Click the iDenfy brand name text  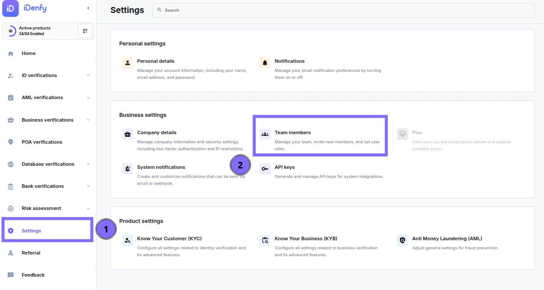click(35, 8)
